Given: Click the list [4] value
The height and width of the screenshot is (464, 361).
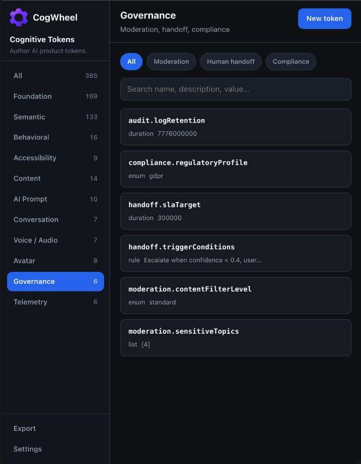Looking at the screenshot, I should pos(139,344).
